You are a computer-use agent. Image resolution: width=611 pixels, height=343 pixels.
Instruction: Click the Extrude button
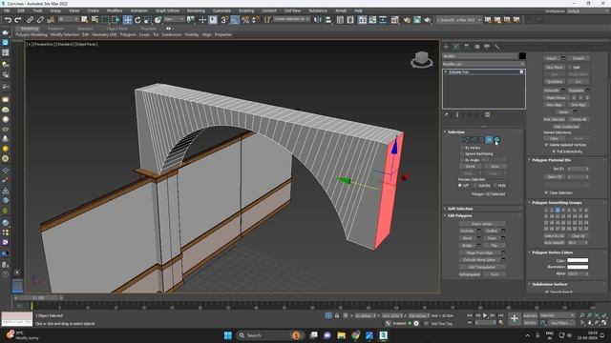pos(467,231)
